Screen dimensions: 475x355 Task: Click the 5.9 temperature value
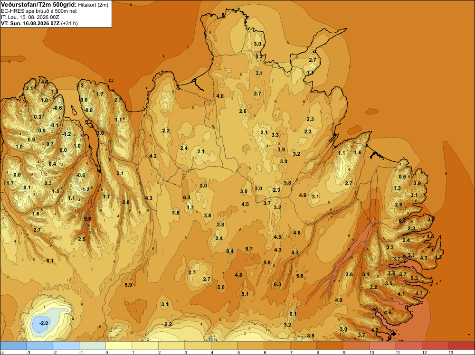point(128,285)
